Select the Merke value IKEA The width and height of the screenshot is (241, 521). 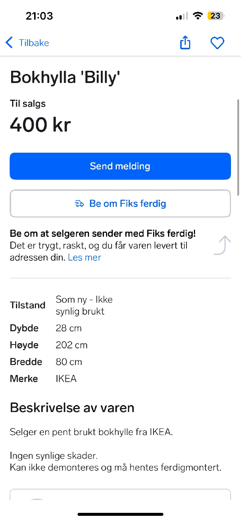(x=66, y=378)
